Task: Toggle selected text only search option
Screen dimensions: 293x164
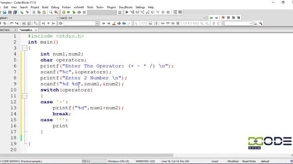Action: point(119,23)
